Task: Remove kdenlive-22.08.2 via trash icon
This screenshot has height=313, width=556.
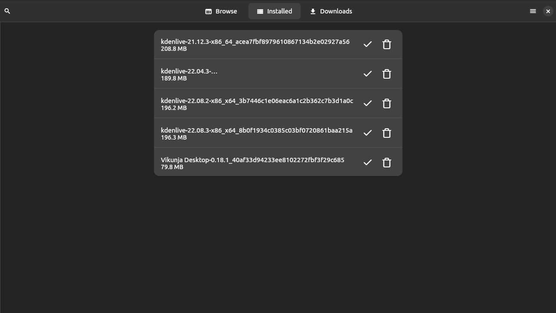Action: tap(387, 103)
